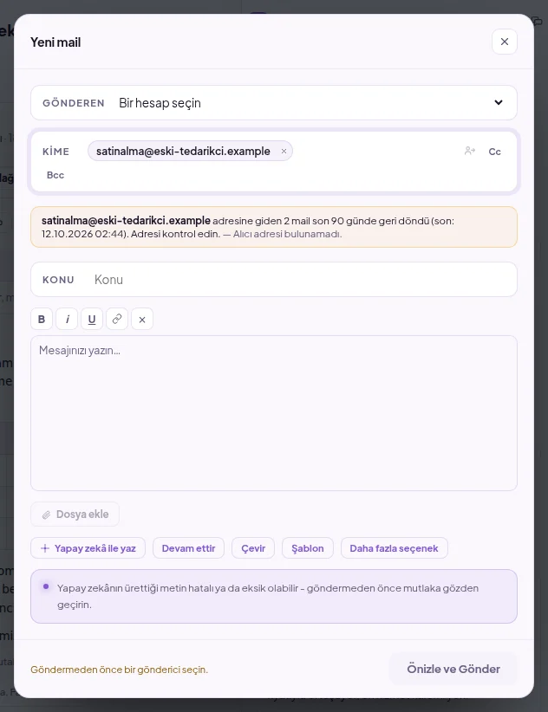Click 'Göndermeden önce bir gönderici seçin.' text
The height and width of the screenshot is (712, 548).
coord(119,670)
